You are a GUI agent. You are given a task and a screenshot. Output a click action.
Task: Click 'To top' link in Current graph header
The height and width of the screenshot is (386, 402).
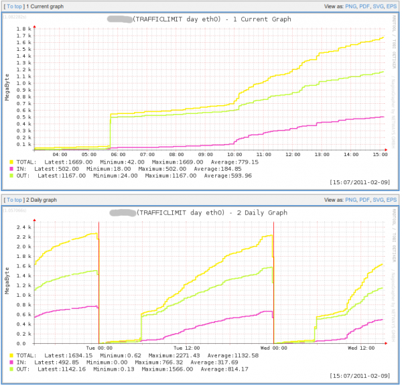point(15,6)
